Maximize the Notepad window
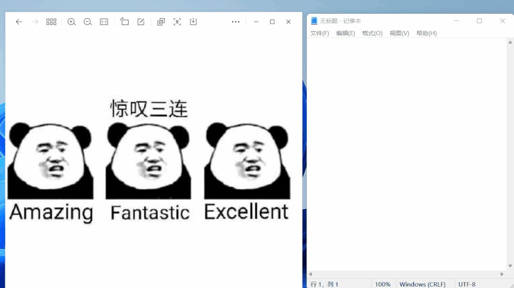Image resolution: width=514 pixels, height=288 pixels. pyautogui.click(x=479, y=21)
